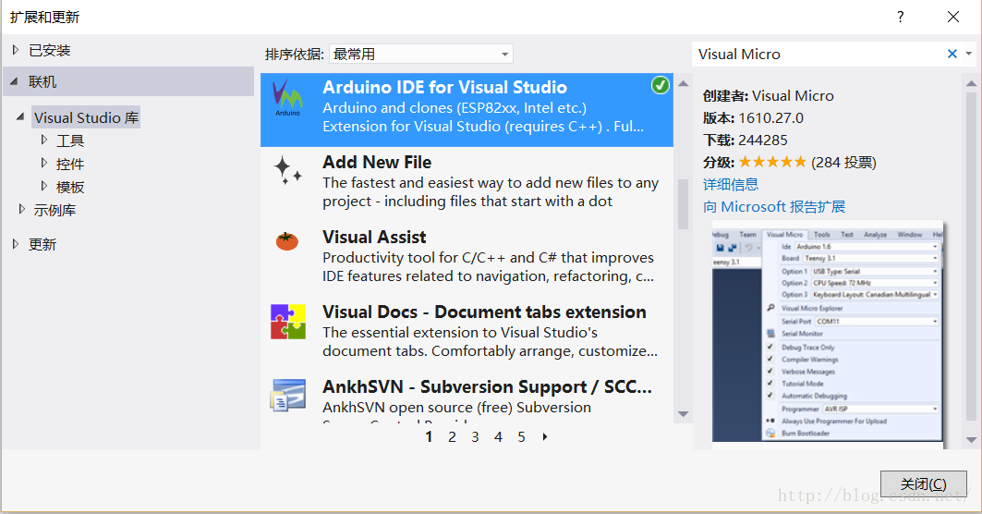Viewport: 982px width, 514px height.
Task: Click the 创建者: Visual Micro text
Action: coord(769,96)
